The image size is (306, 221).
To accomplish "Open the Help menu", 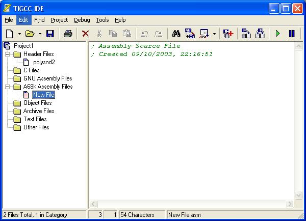I will click(x=120, y=20).
